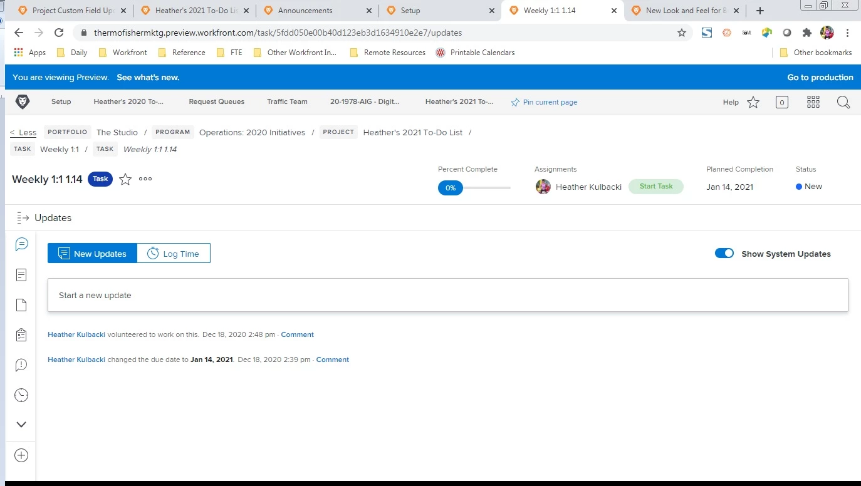Viewport: 861px width, 486px height.
Task: Toggle Show System Updates switch
Action: coord(724,253)
